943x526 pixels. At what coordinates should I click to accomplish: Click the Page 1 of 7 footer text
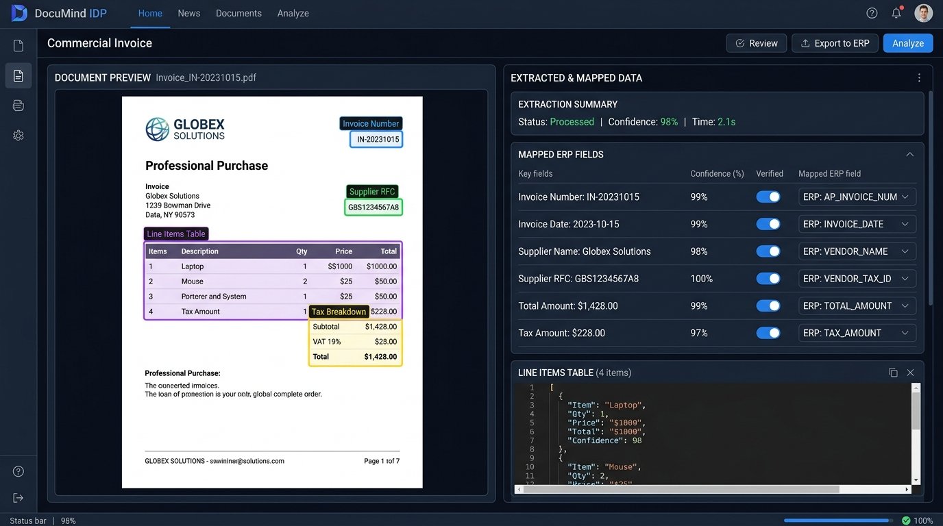[x=382, y=461]
